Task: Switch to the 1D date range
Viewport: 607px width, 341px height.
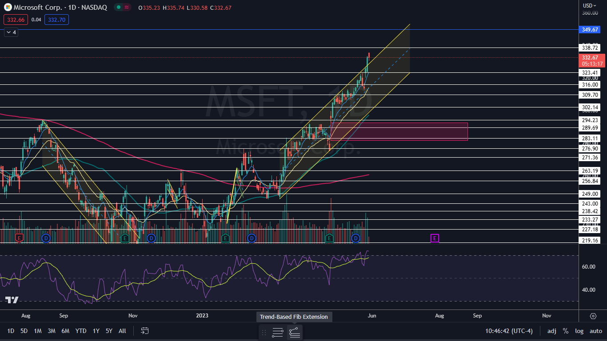Action: coord(11,331)
